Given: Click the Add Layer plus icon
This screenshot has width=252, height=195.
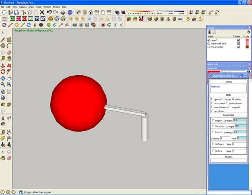Looking at the screenshot, I should click(x=209, y=32).
